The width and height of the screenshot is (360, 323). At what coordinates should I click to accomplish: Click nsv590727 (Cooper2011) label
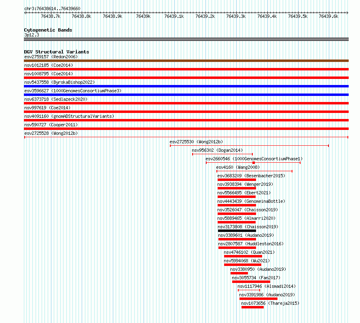pyautogui.click(x=51, y=125)
